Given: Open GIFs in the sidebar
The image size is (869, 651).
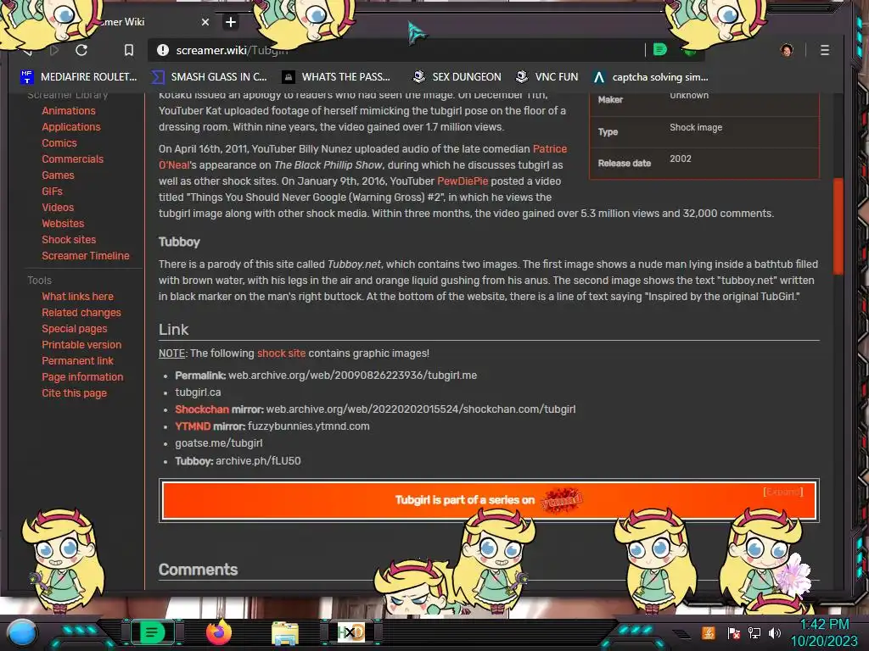Looking at the screenshot, I should pos(52,191).
